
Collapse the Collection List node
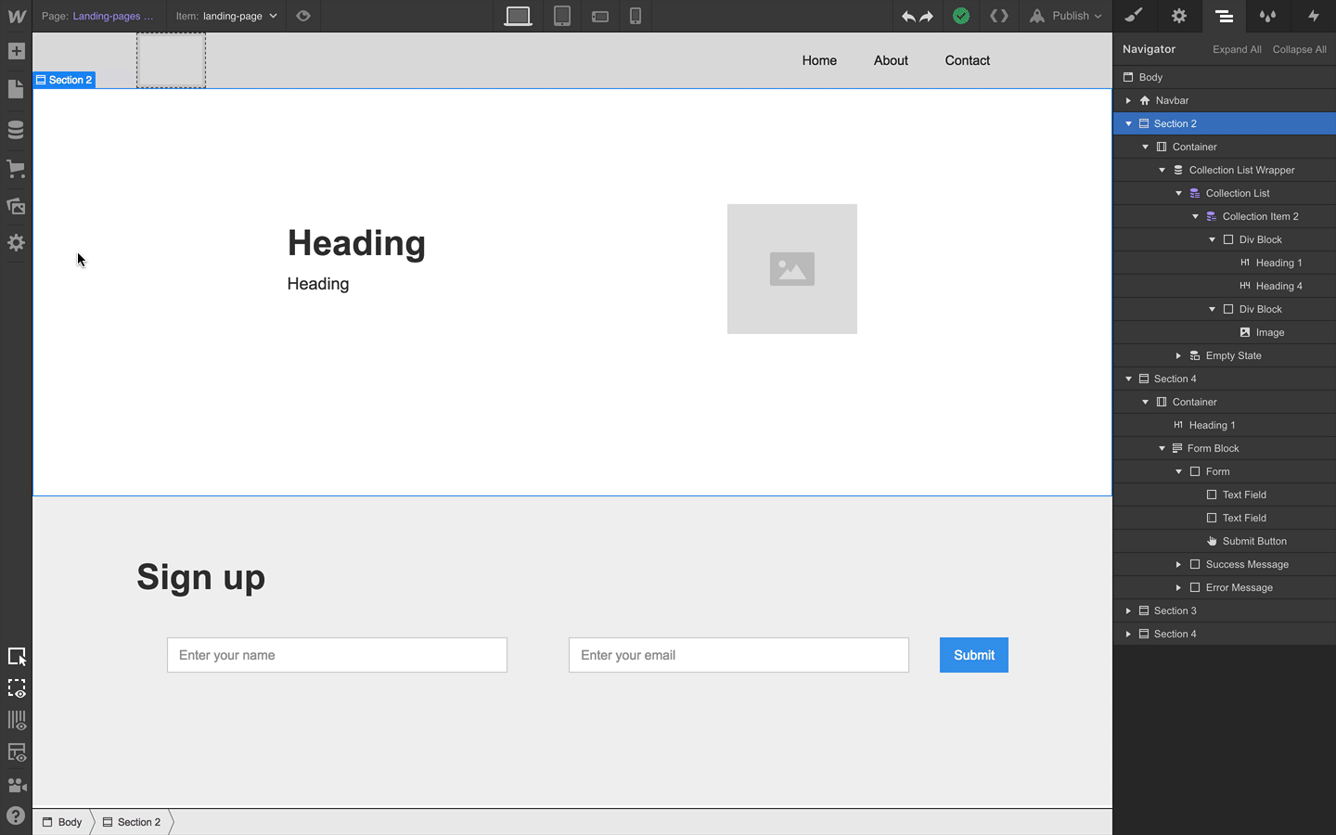click(1178, 193)
